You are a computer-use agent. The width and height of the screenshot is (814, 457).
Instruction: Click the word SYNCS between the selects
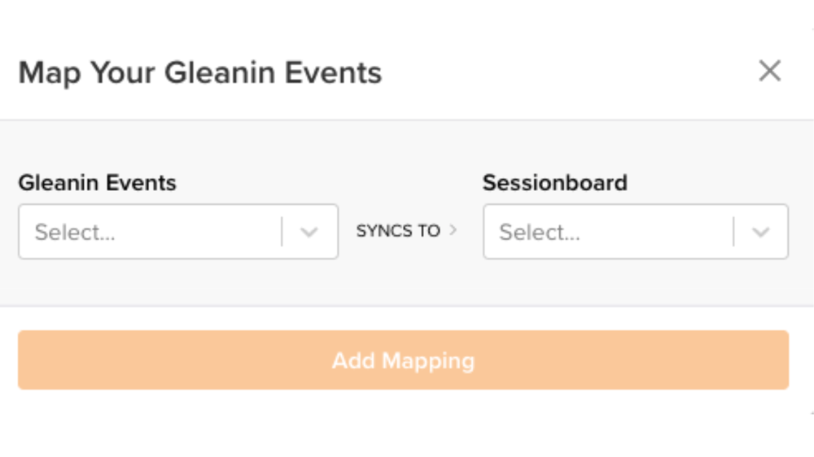click(x=385, y=231)
